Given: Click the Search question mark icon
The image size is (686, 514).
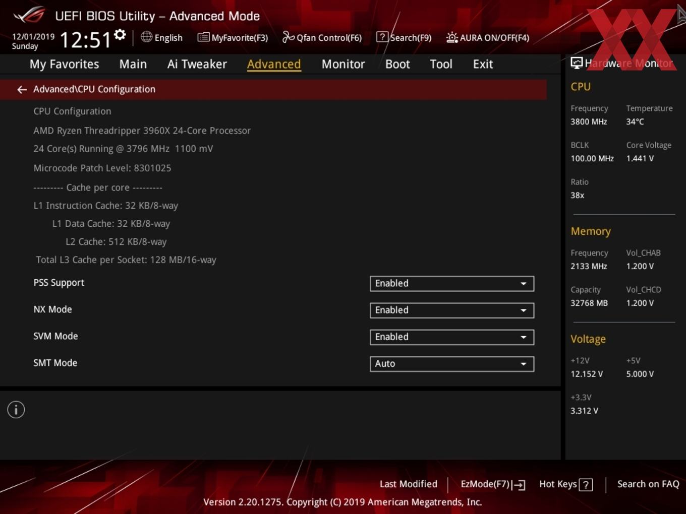Looking at the screenshot, I should pyautogui.click(x=382, y=37).
